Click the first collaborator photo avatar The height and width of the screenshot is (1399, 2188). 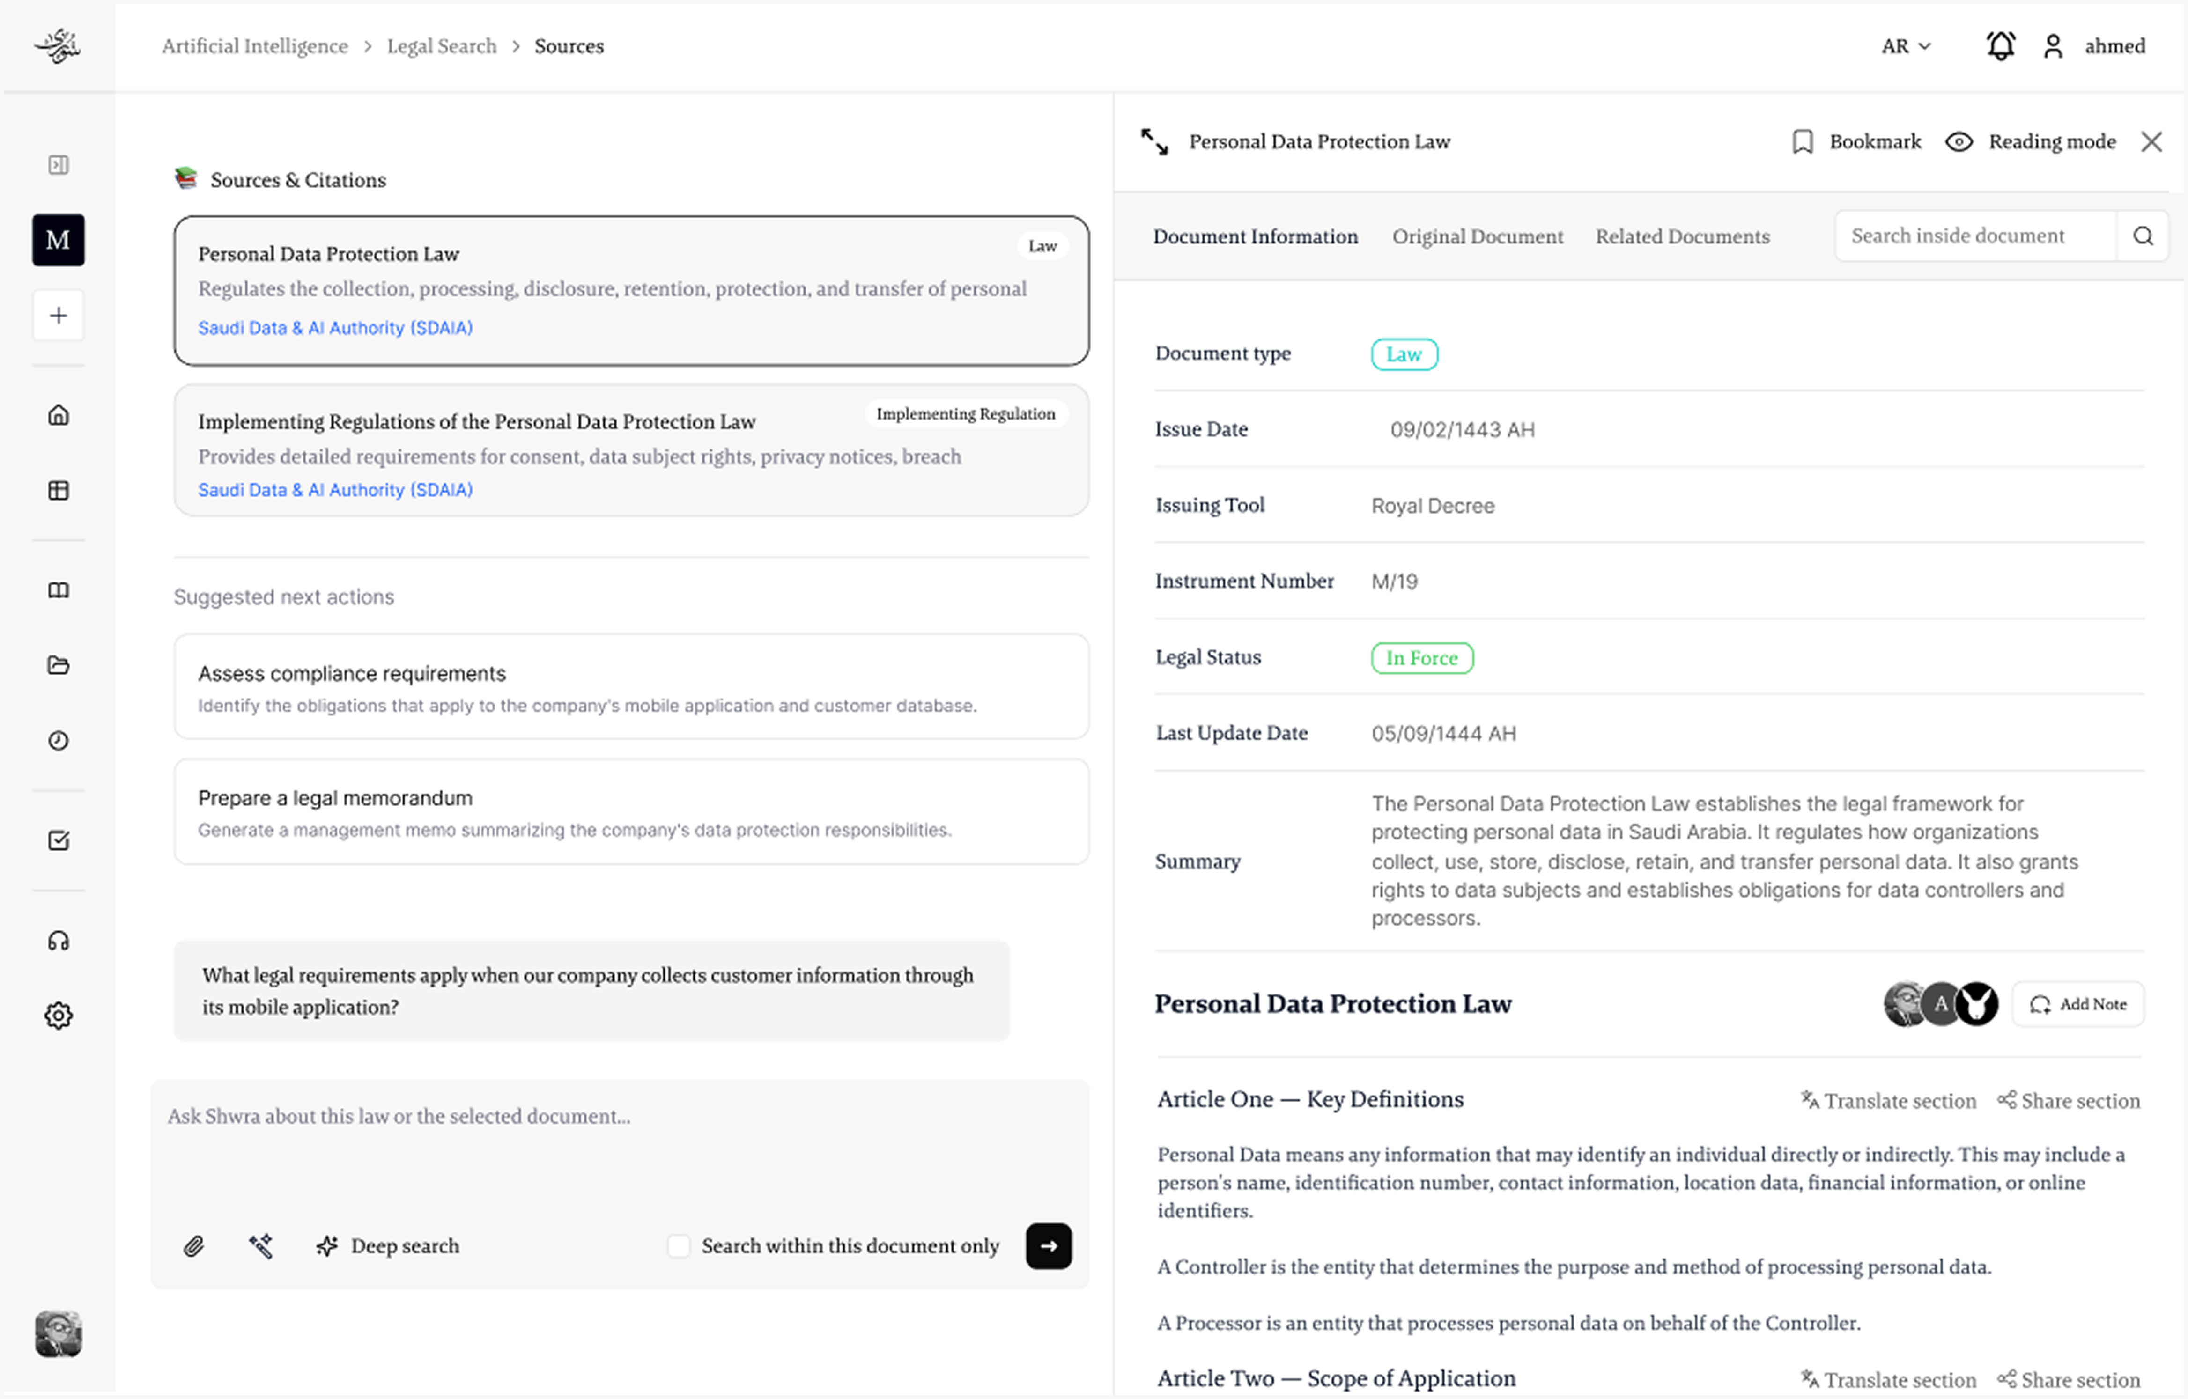click(x=1906, y=1004)
